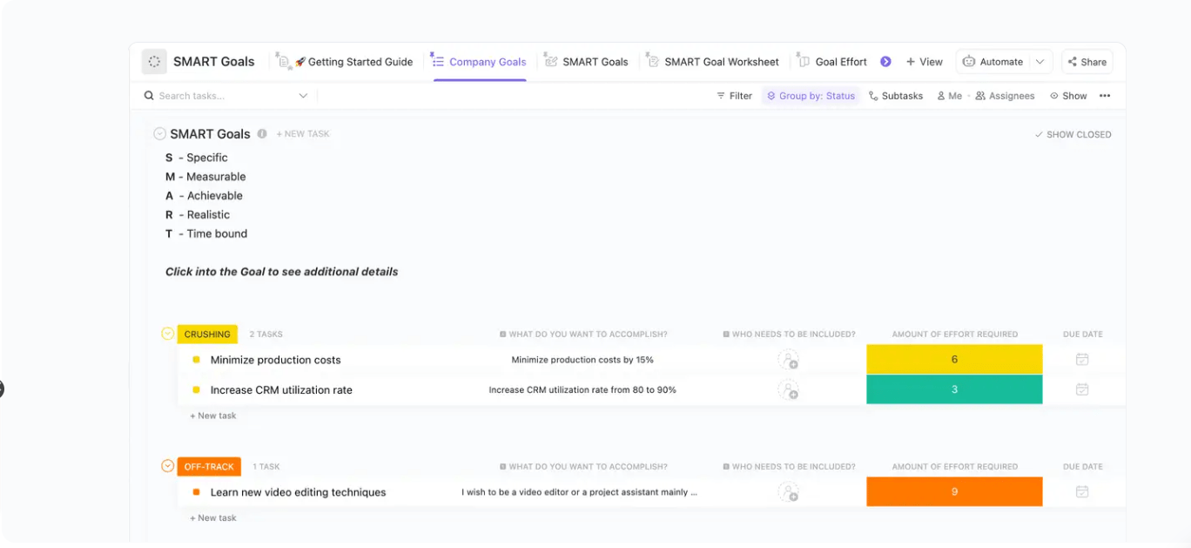Add assignee for Minimize production costs
The width and height of the screenshot is (1191, 548).
788,360
